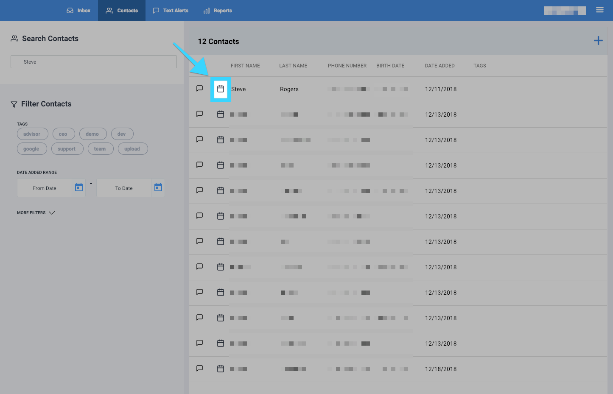613x394 pixels.
Task: Switch to the Contacts tab
Action: (122, 11)
